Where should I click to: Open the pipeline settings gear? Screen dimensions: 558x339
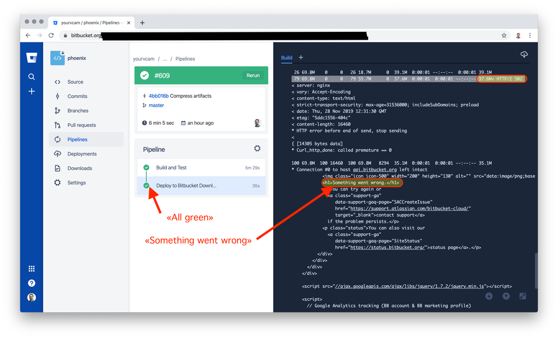pyautogui.click(x=257, y=148)
